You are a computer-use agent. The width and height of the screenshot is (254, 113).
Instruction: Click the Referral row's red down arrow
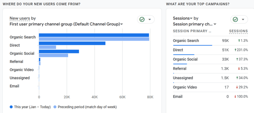[x=239, y=69]
